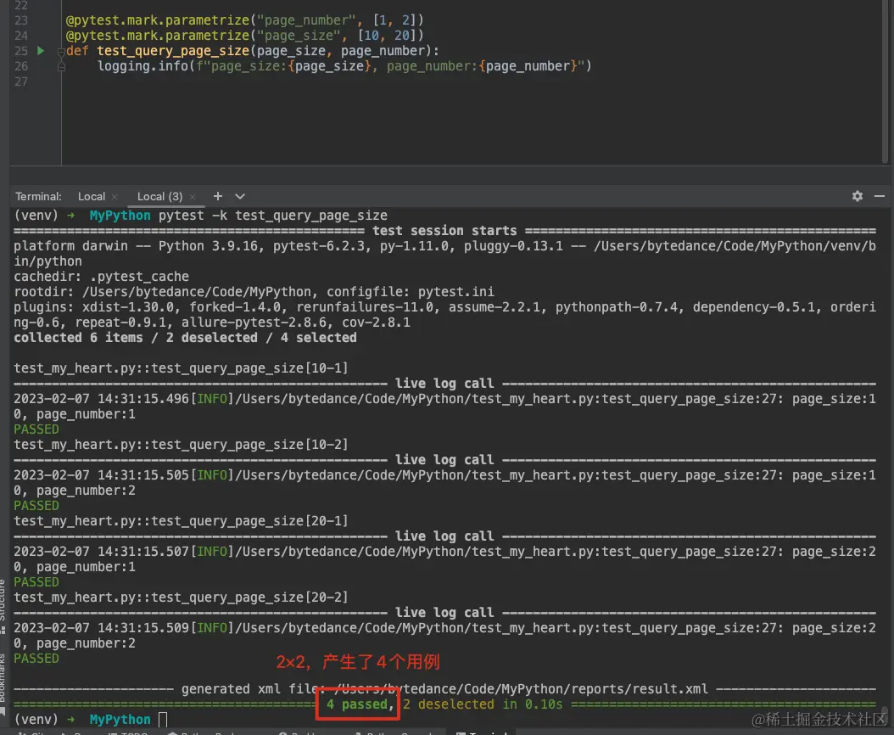Hide the Terminal tool window
894x735 pixels.
pos(880,196)
